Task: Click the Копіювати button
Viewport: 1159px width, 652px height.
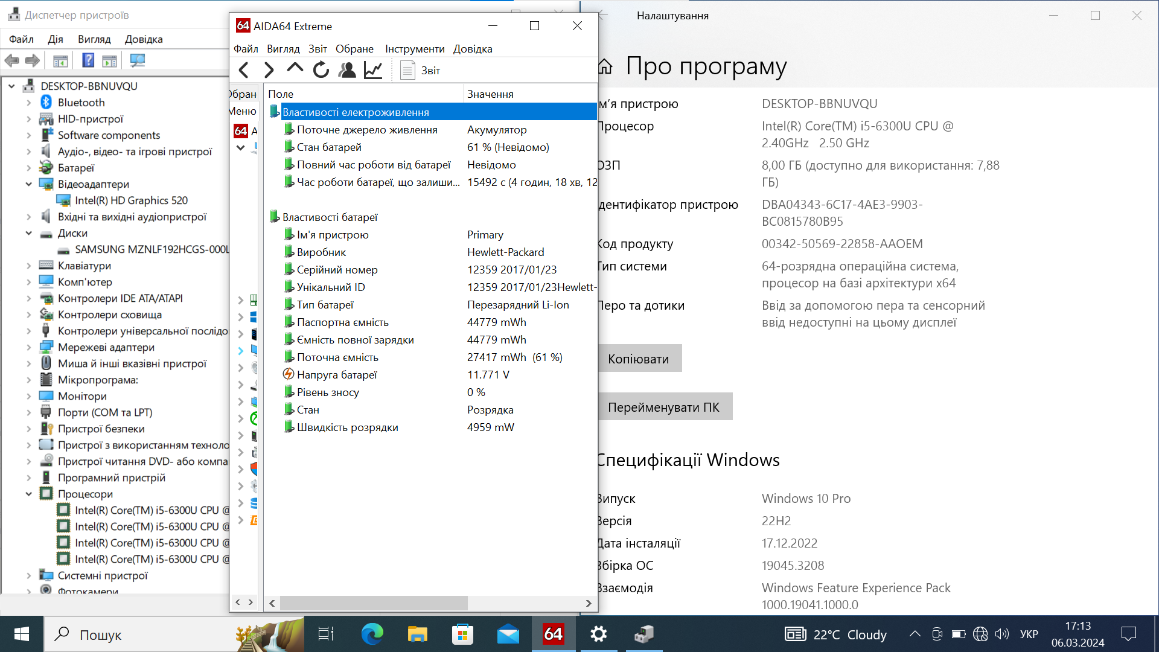Action: 639,359
